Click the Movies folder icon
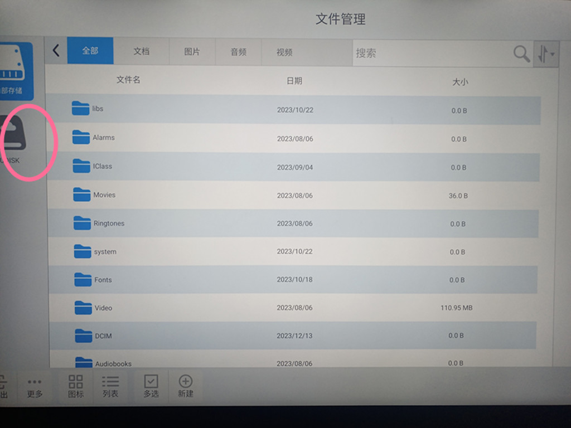This screenshot has width=571, height=428. click(81, 194)
